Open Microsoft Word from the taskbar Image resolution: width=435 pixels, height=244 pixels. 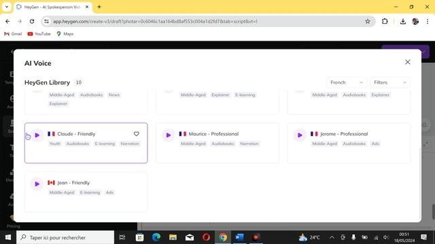(239, 237)
